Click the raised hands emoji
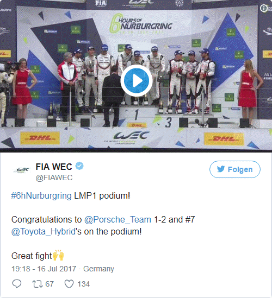 pyautogui.click(x=58, y=255)
